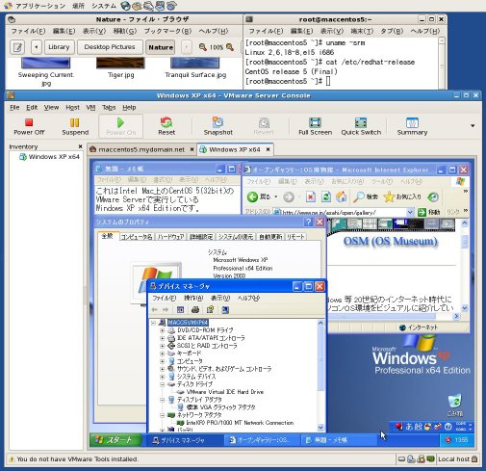
Task: Expand SCSI and RAID controllers node
Action: [x=163, y=346]
